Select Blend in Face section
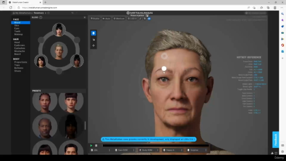286x161 pixels. point(21,22)
